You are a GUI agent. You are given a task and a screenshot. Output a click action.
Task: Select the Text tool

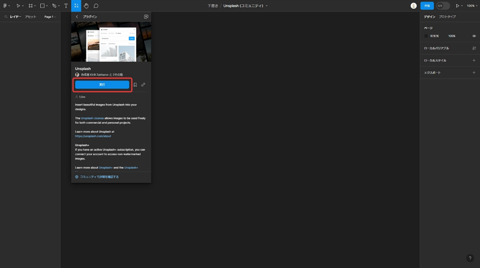pos(66,6)
